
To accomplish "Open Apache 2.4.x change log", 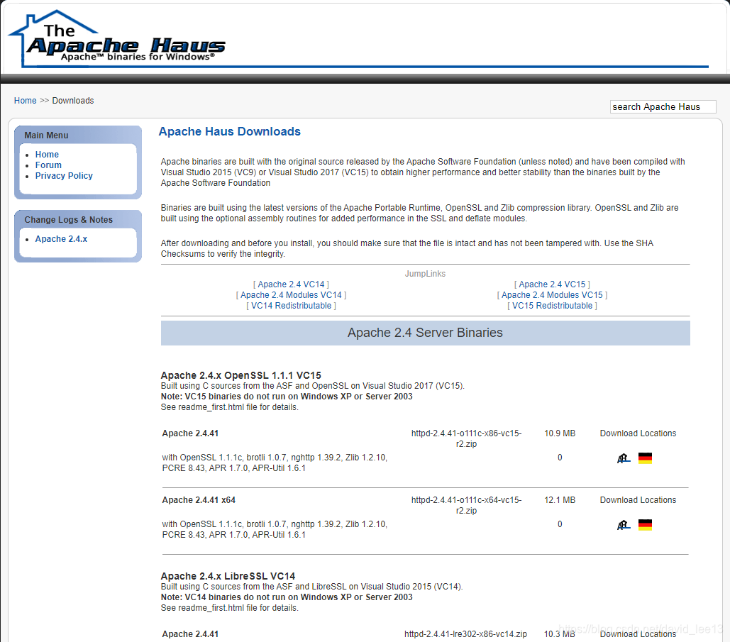I will coord(61,239).
